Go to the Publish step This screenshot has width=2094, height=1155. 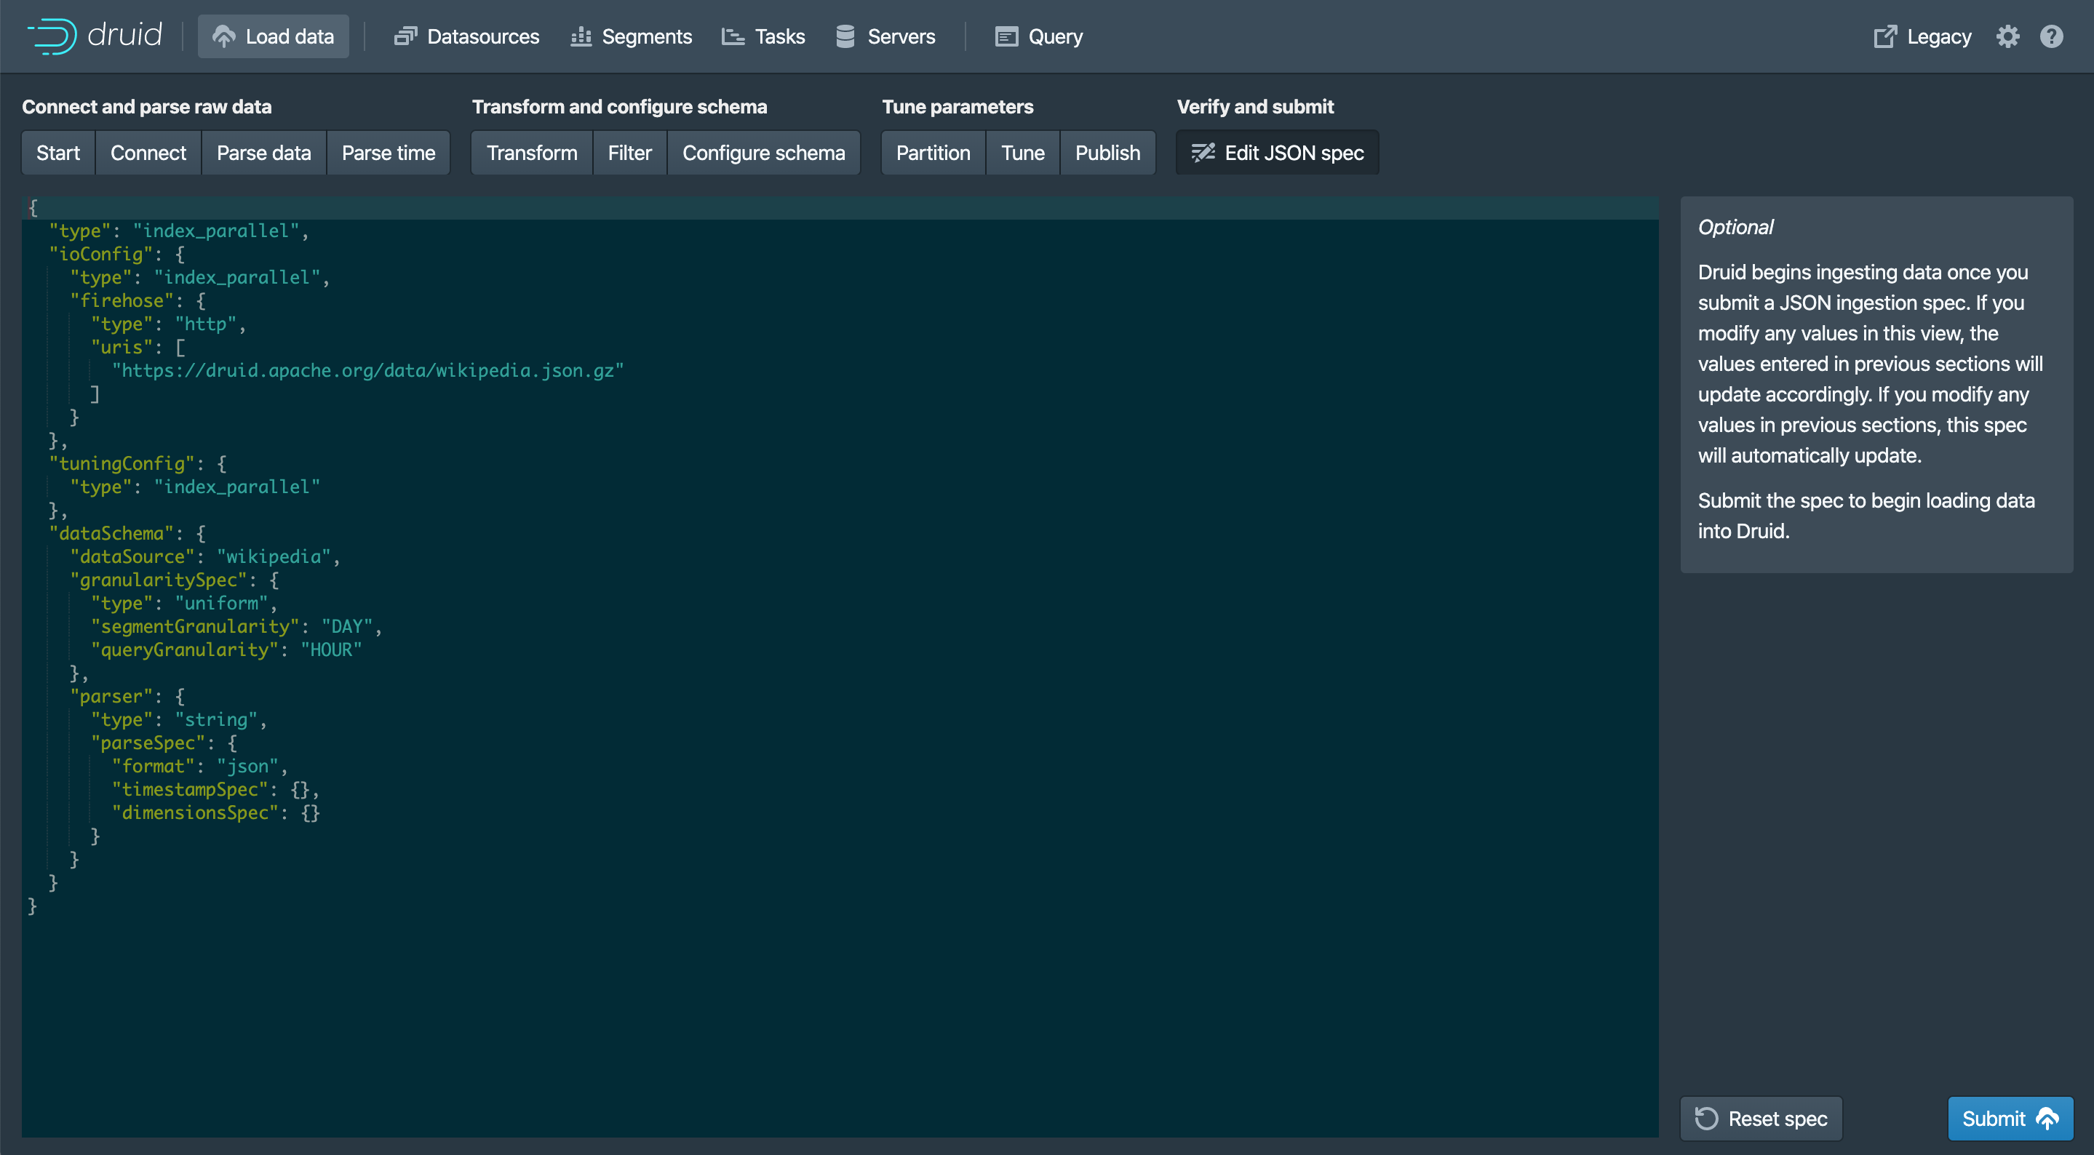point(1108,153)
